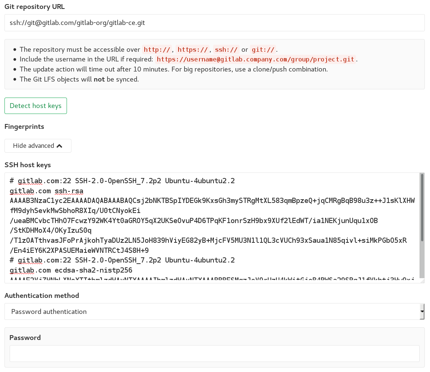
Task: Click inside the Git repository URL field
Action: (214, 23)
